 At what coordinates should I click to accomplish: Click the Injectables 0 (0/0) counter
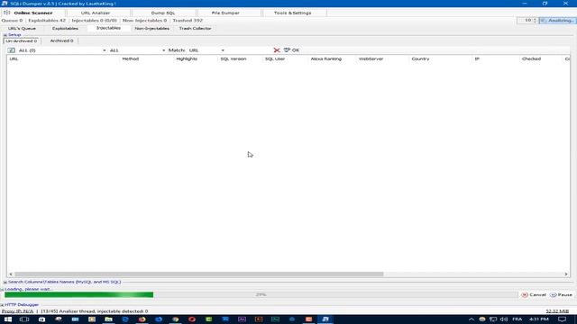94,21
